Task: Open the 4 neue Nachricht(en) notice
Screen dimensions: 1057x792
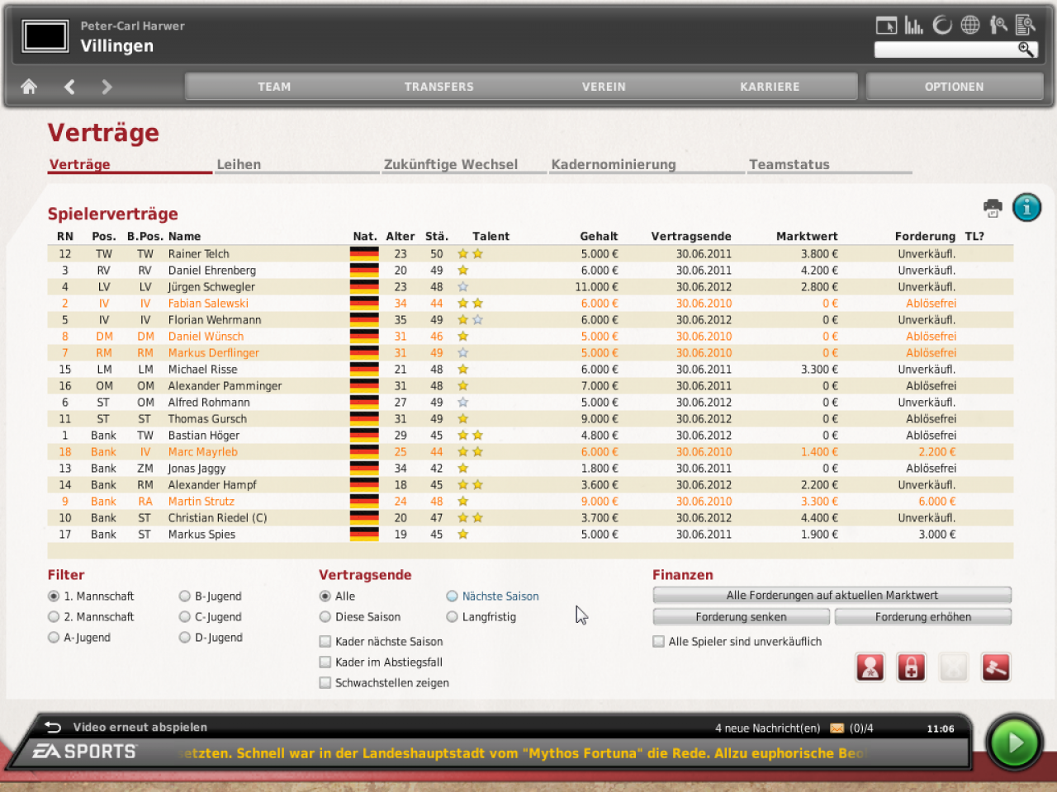Action: tap(768, 728)
